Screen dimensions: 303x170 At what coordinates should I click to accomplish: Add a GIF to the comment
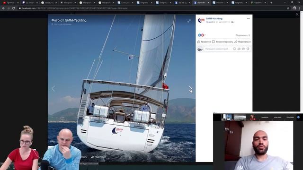click(x=243, y=49)
